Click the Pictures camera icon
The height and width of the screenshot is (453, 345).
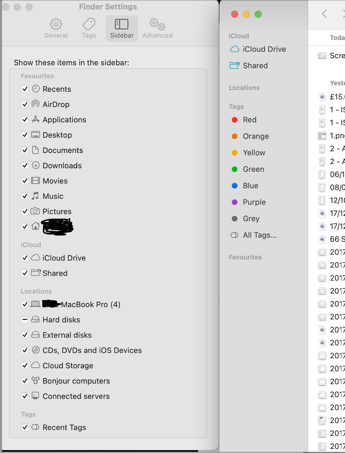pyautogui.click(x=35, y=211)
